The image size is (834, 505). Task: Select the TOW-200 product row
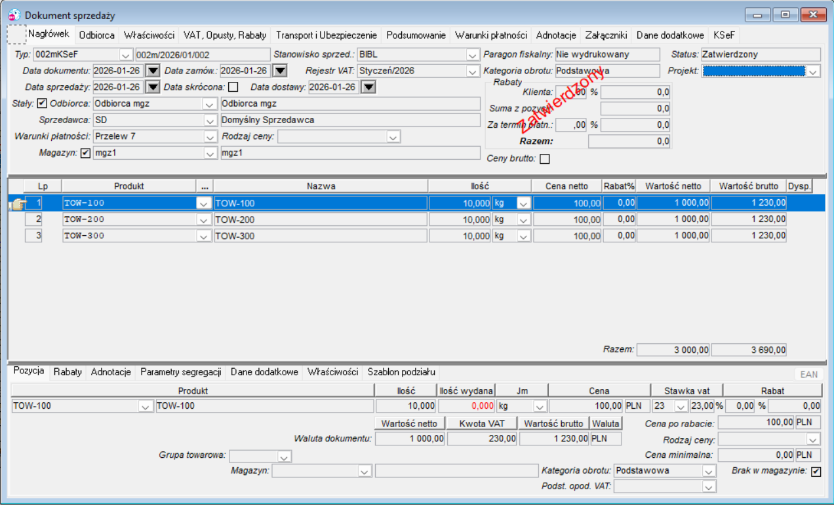405,219
